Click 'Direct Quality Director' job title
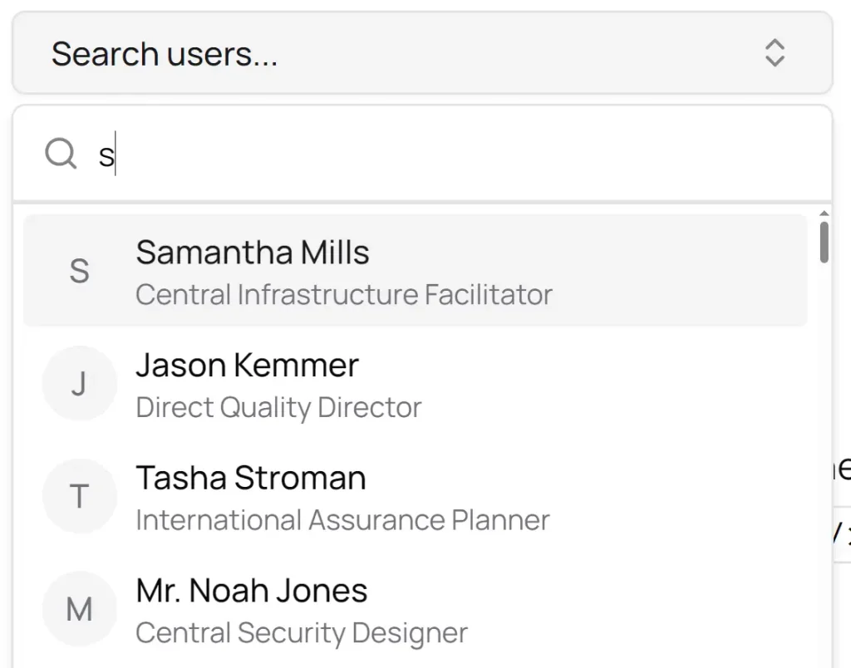Image resolution: width=851 pixels, height=668 pixels. click(x=278, y=407)
